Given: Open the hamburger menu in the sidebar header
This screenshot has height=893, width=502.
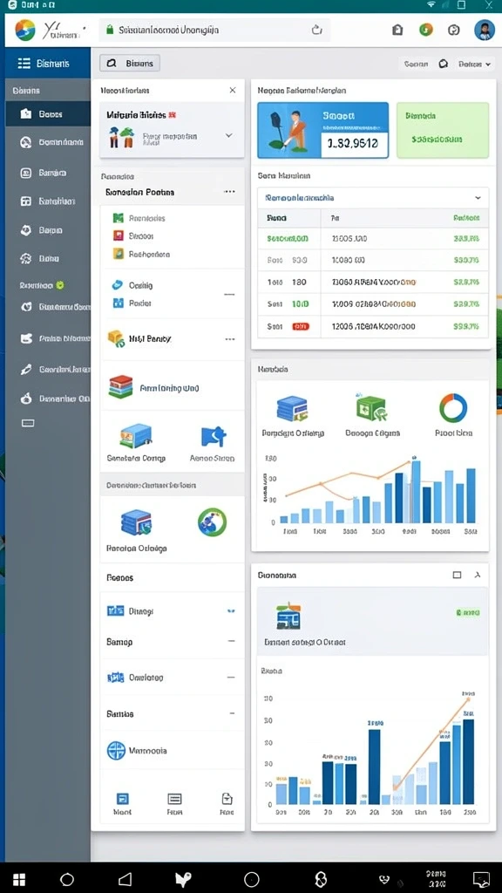Looking at the screenshot, I should 24,63.
